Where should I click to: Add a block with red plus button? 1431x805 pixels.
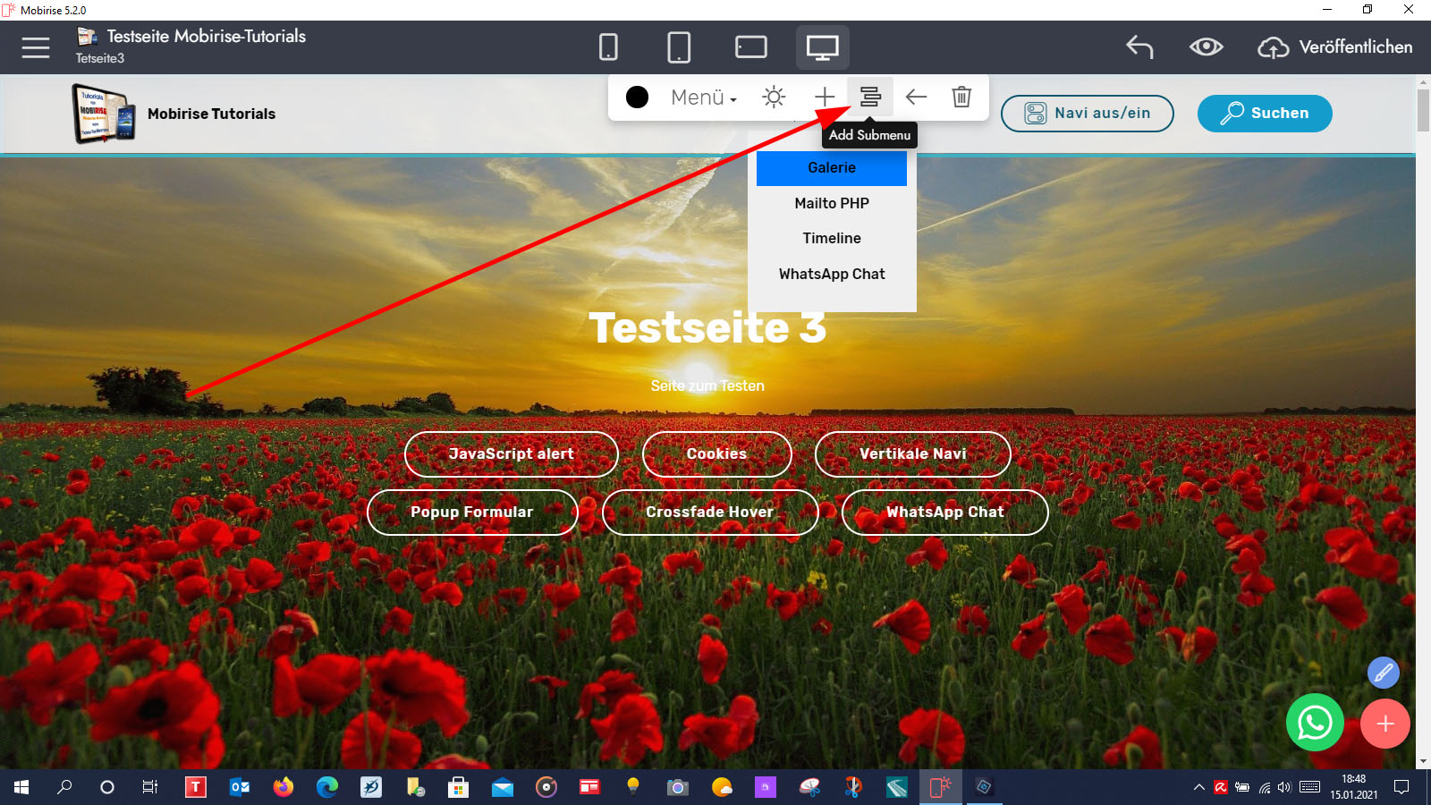click(1384, 724)
